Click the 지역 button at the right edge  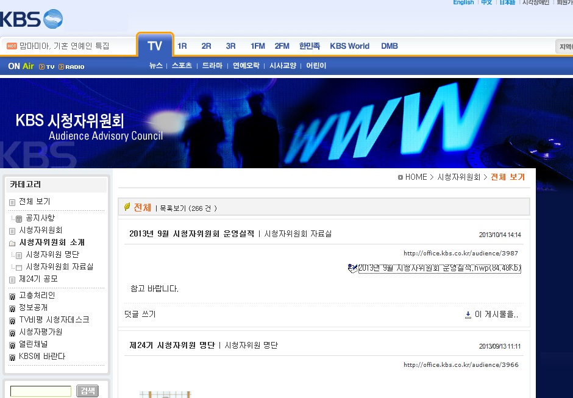[x=564, y=46]
